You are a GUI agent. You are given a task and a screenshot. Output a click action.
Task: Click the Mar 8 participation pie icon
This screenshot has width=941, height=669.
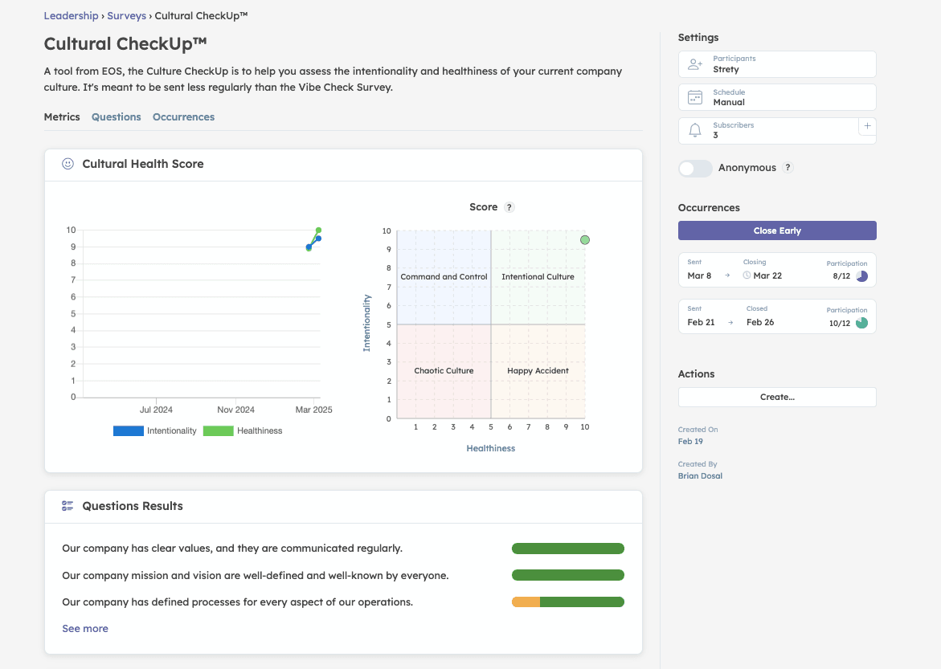click(x=861, y=276)
